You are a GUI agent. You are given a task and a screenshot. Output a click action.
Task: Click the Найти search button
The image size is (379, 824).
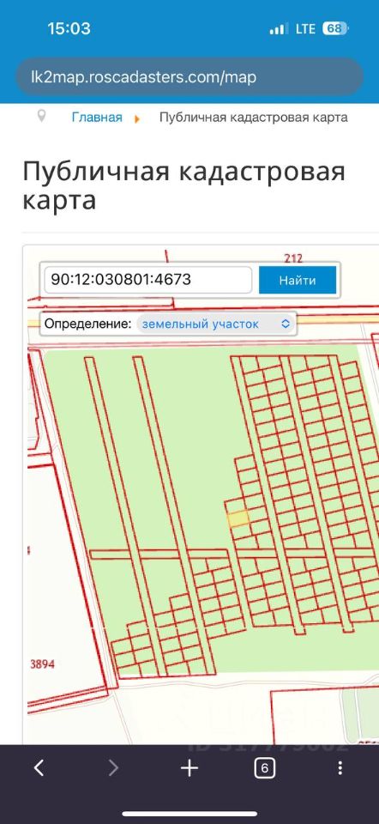coord(297,280)
